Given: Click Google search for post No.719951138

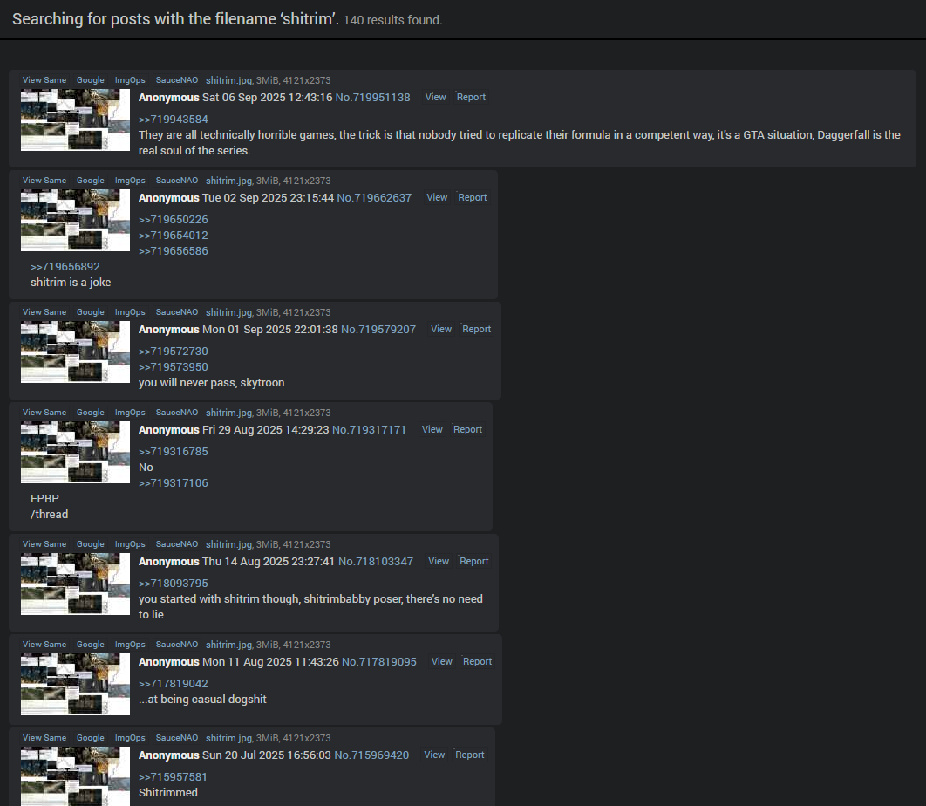Looking at the screenshot, I should click(91, 80).
